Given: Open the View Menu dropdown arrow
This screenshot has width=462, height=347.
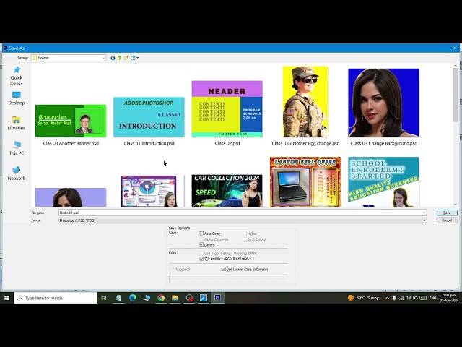Looking at the screenshot, I should click(x=138, y=58).
